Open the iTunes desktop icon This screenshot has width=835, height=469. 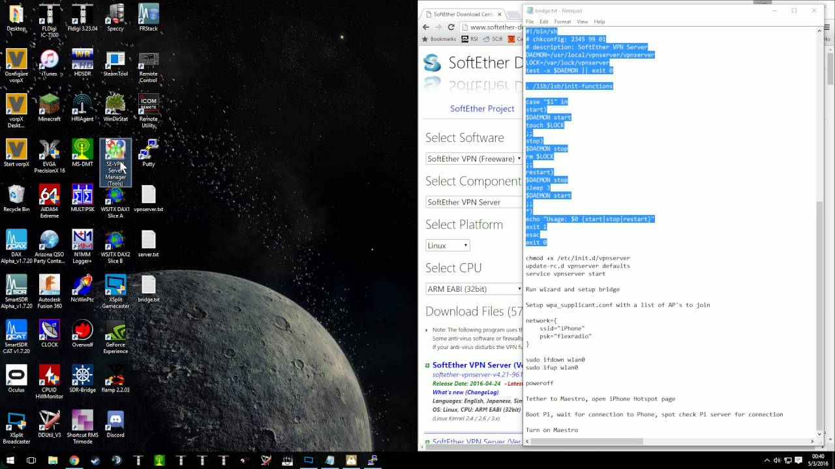tap(50, 63)
